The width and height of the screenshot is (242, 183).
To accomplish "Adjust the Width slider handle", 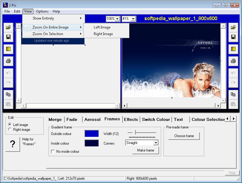I will pyautogui.click(x=134, y=133).
